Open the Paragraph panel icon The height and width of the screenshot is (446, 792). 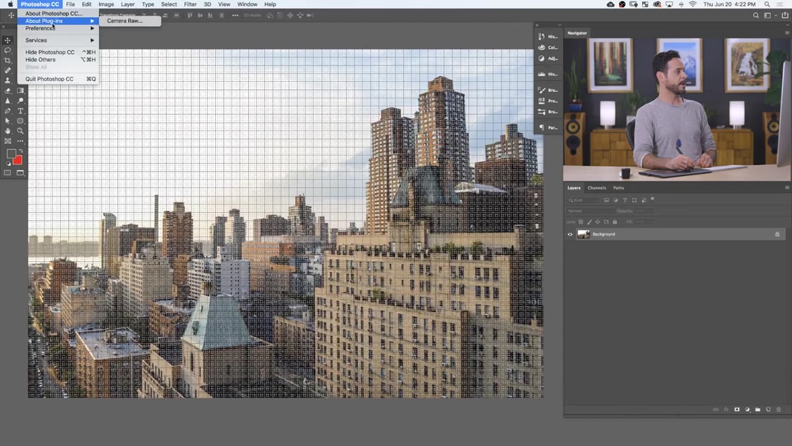tap(542, 127)
